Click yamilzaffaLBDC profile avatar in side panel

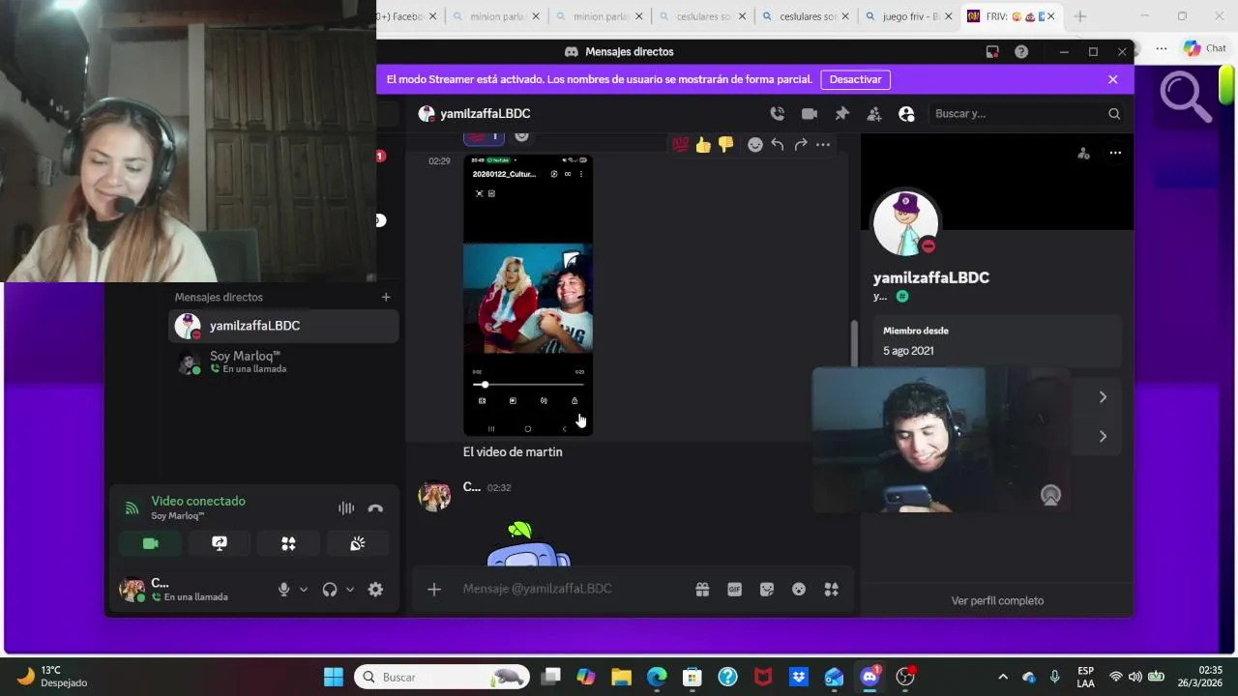[x=905, y=224]
